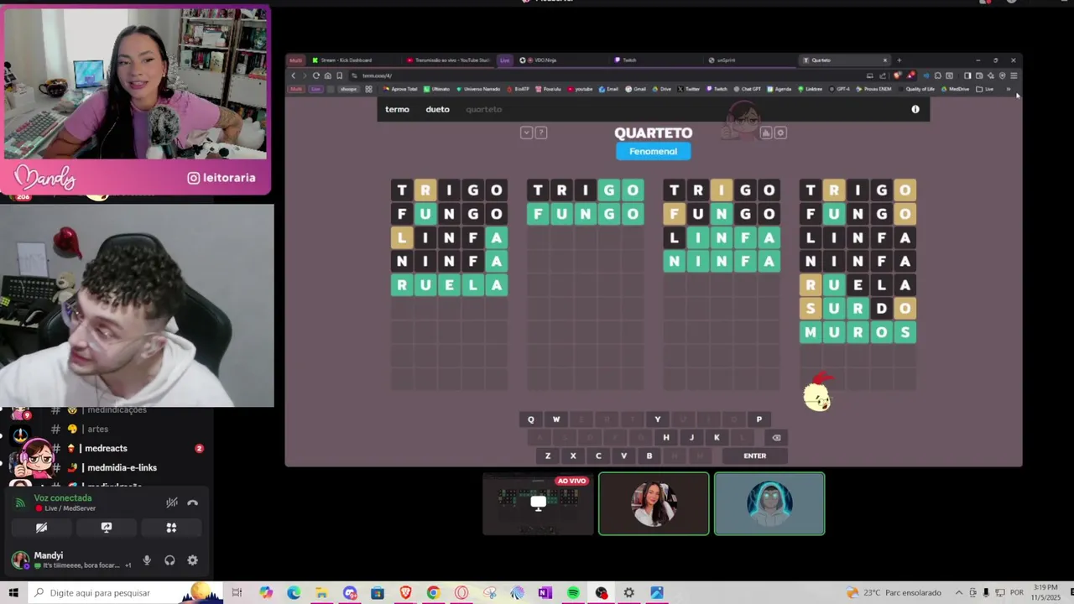This screenshot has width=1074, height=604.
Task: Tap the K key on game keyboard
Action: click(717, 437)
